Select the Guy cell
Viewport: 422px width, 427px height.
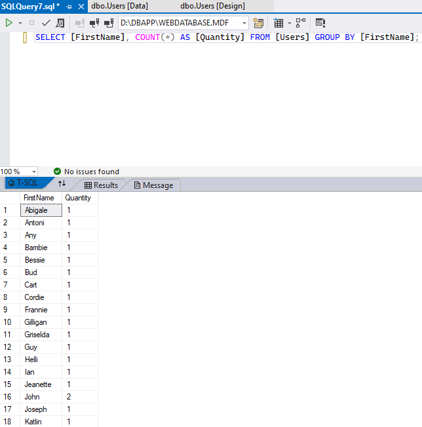coord(41,347)
